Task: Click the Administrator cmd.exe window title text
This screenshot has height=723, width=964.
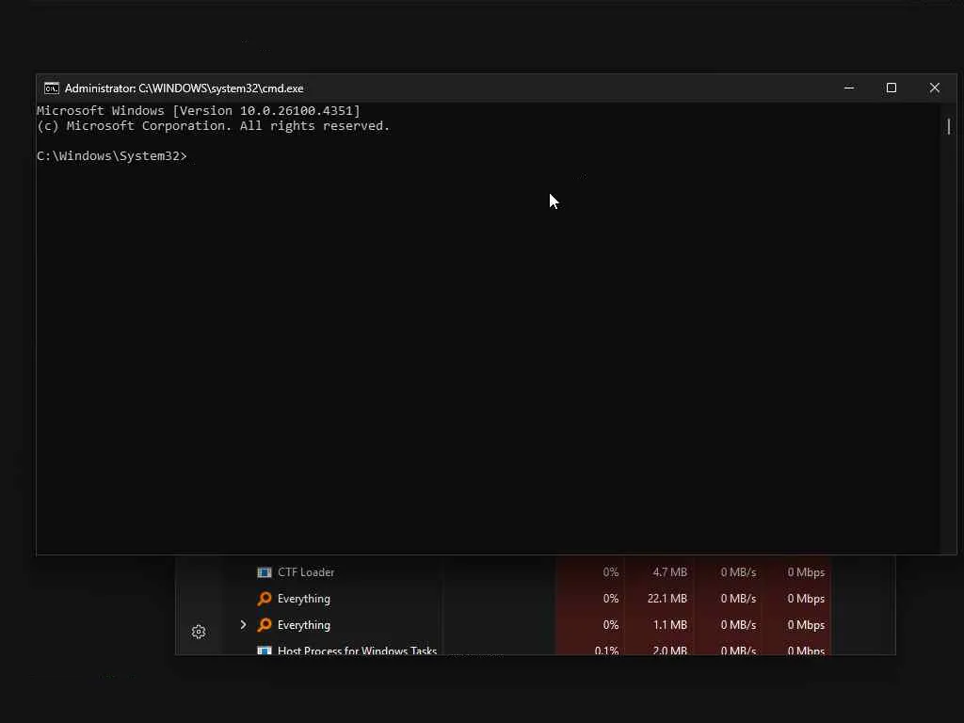Action: (x=184, y=88)
